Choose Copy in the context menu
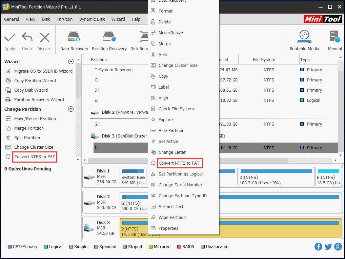 [183, 76]
